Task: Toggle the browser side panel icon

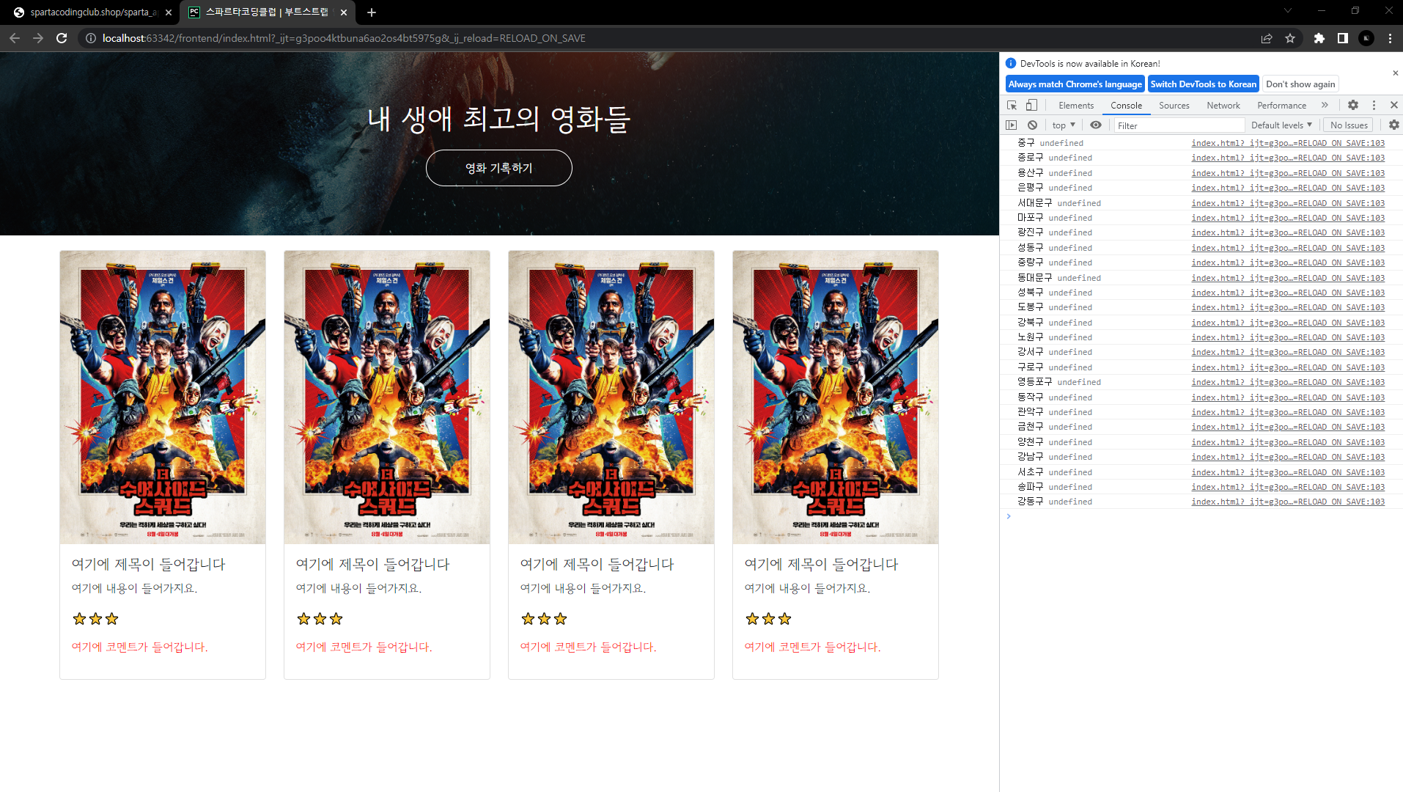Action: point(1343,38)
